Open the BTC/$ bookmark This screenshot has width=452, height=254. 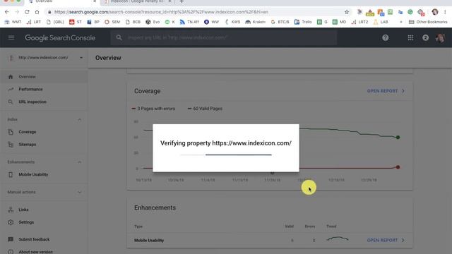pos(280,22)
